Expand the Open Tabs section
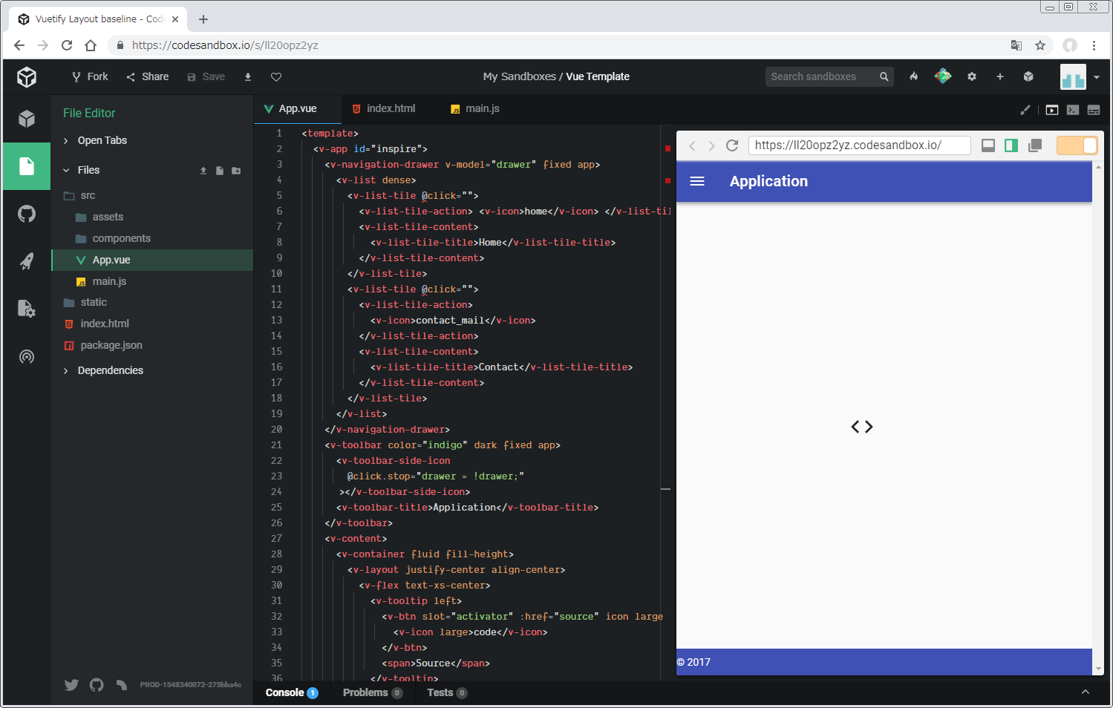The image size is (1113, 708). pos(102,140)
